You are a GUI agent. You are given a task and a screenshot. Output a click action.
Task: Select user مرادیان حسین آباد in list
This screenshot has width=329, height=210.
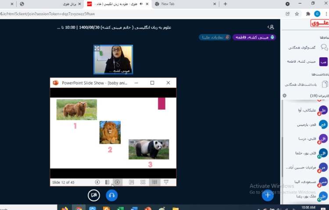coord(307,168)
